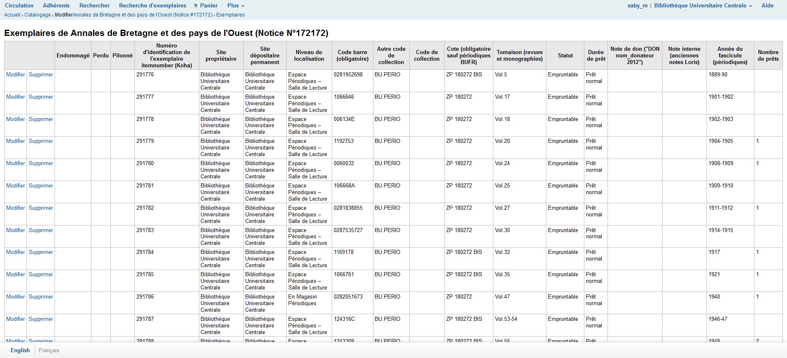Delete item 291777 (Vol.17)
Viewport: 787px width, 358px height.
pyautogui.click(x=41, y=97)
